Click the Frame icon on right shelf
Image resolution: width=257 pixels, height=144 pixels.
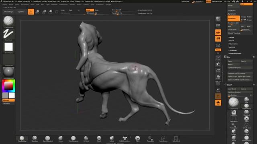tap(218, 58)
